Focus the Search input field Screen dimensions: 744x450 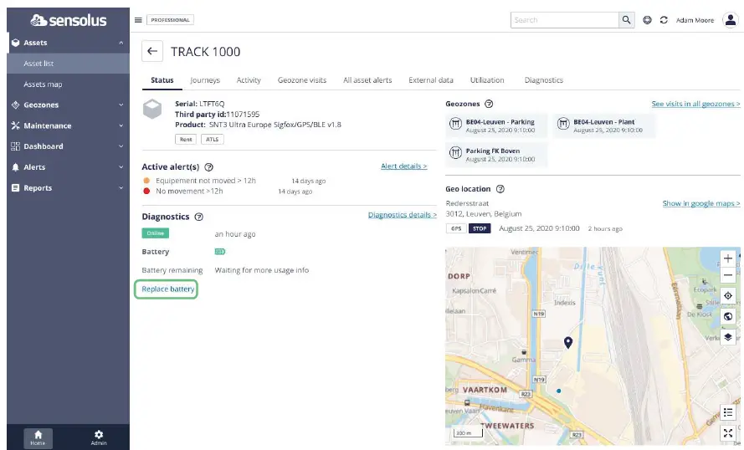[x=565, y=20]
